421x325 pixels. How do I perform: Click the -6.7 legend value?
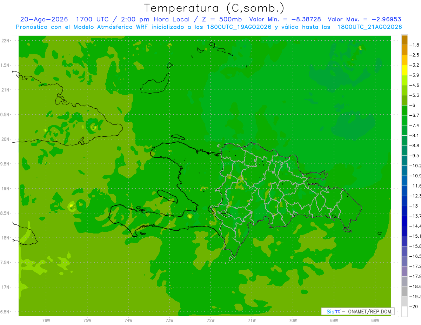(x=415, y=115)
